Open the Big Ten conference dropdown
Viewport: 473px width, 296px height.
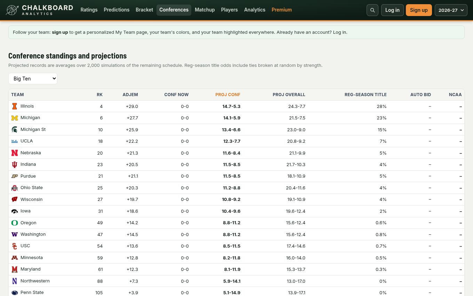click(x=33, y=79)
